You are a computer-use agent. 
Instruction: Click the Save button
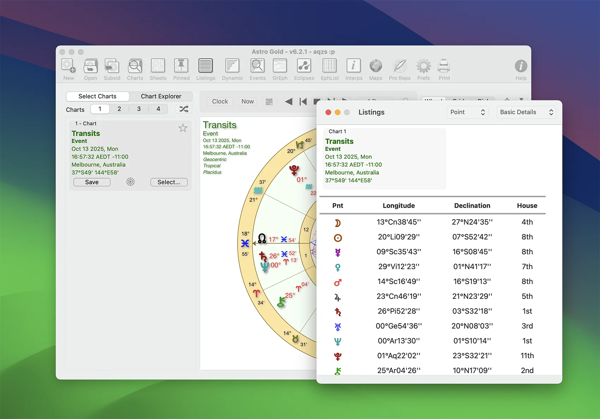(x=92, y=182)
